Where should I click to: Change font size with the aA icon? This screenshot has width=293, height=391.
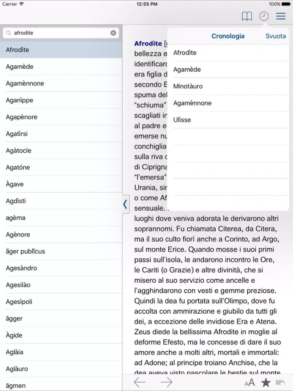[249, 383]
